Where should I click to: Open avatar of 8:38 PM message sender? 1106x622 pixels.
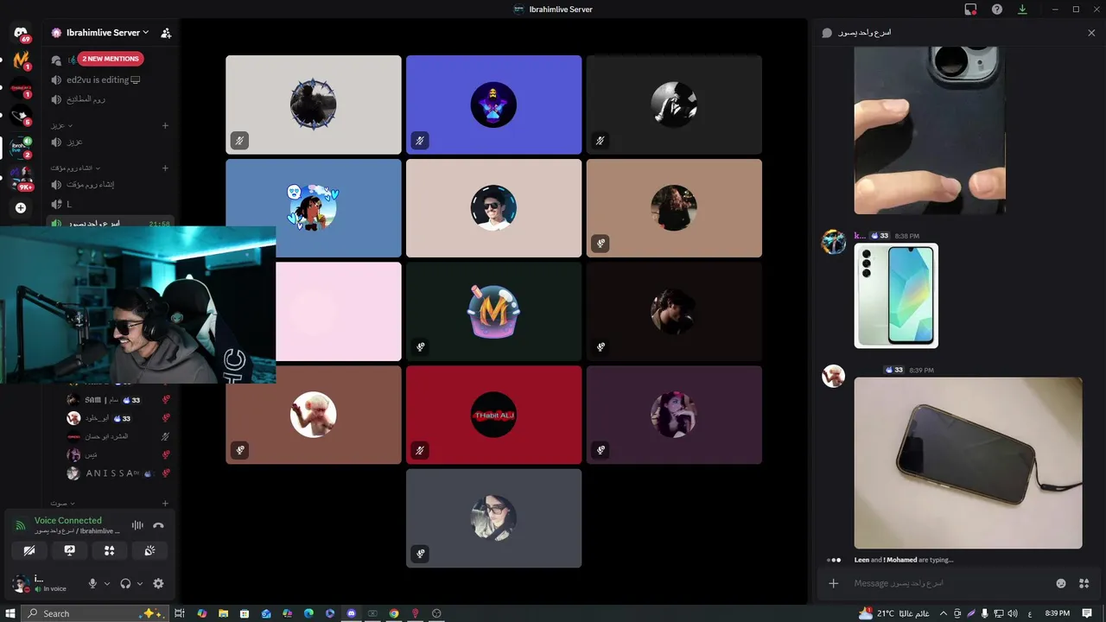833,242
